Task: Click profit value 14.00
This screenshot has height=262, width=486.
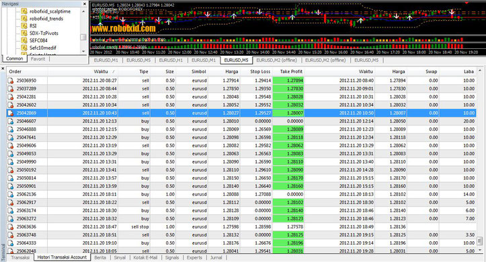Action: [x=469, y=194]
